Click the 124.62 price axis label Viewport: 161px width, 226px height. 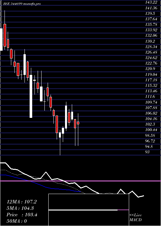click(x=151, y=58)
